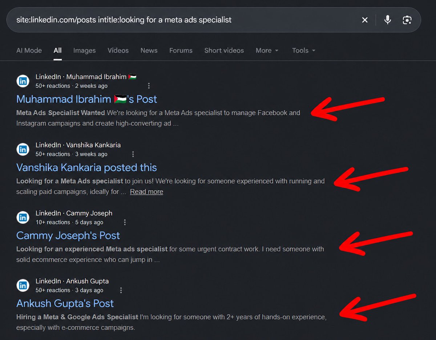This screenshot has height=340, width=436.
Task: Switch to the Short videos tab
Action: (224, 50)
